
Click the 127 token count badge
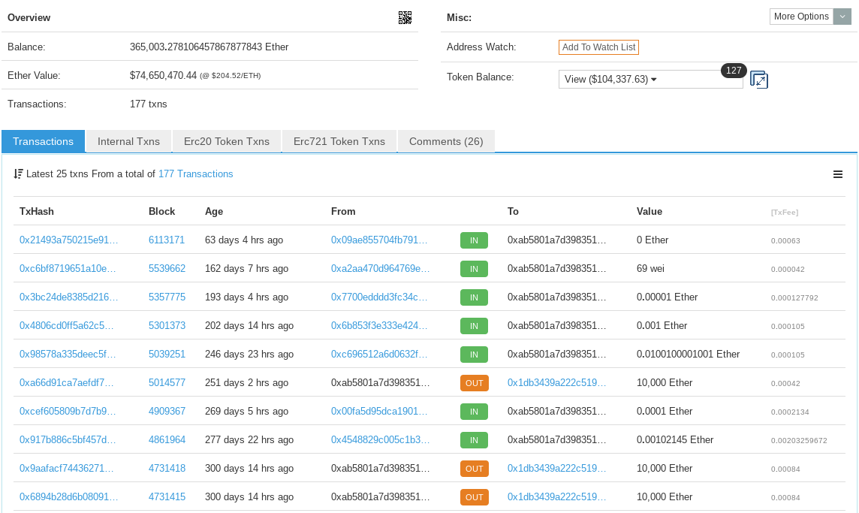[x=734, y=70]
